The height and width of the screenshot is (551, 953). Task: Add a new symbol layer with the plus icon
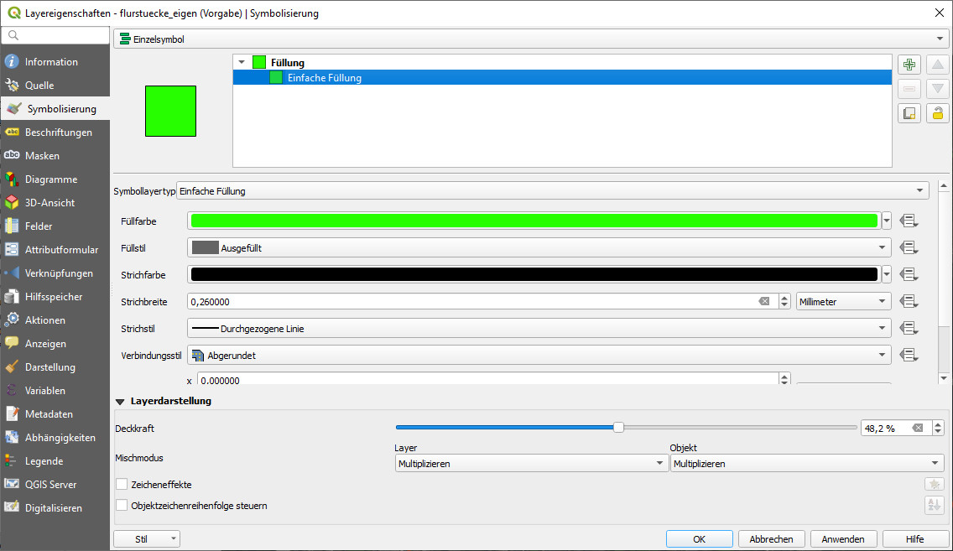pyautogui.click(x=909, y=64)
